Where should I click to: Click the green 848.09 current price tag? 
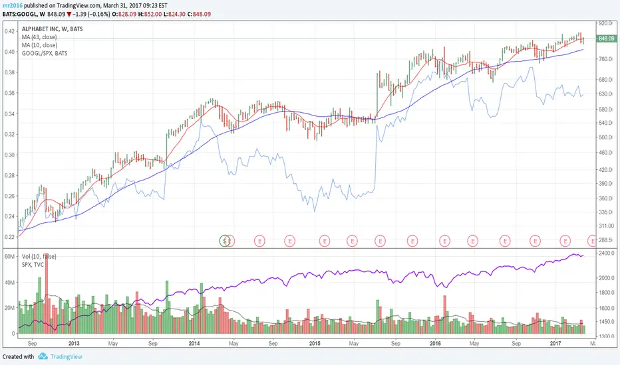[606, 38]
